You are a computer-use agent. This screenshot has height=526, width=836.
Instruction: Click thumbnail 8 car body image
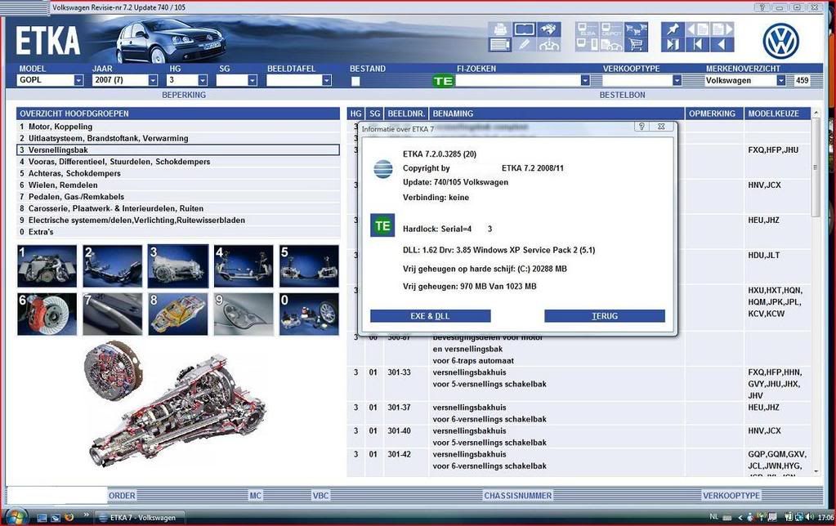(178, 314)
